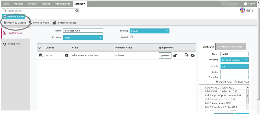The width and height of the screenshot is (261, 116).
Task: Open the Sharing dropdown set to Private
Action: [150, 31]
